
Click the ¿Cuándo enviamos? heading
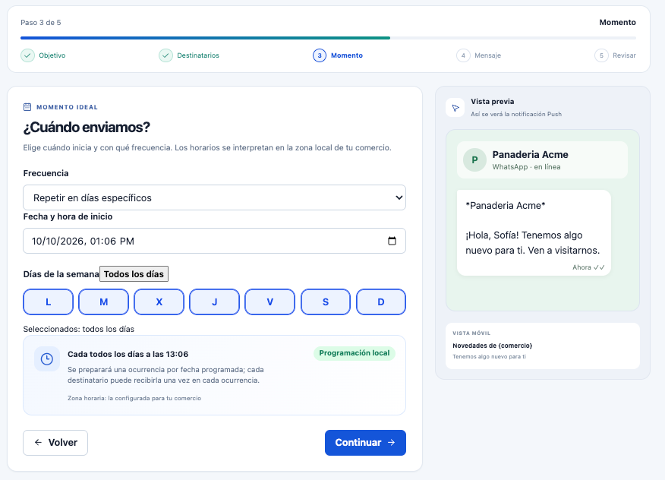pos(87,127)
